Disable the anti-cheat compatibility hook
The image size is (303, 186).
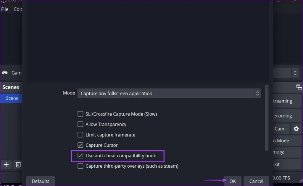point(80,156)
